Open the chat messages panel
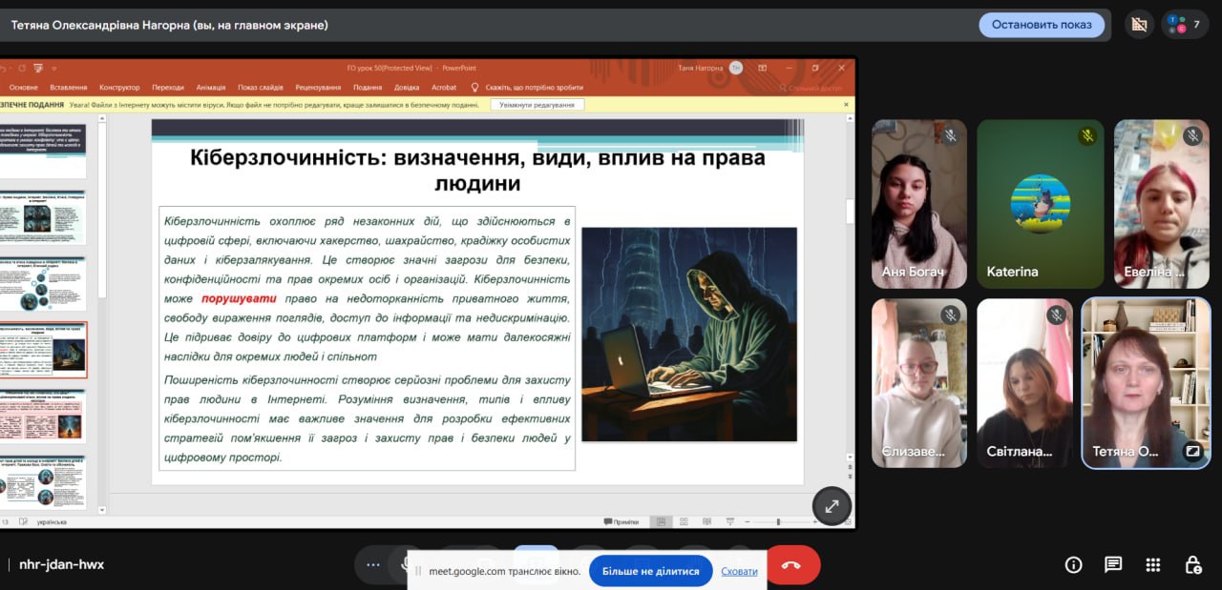This screenshot has width=1222, height=590. click(1113, 564)
